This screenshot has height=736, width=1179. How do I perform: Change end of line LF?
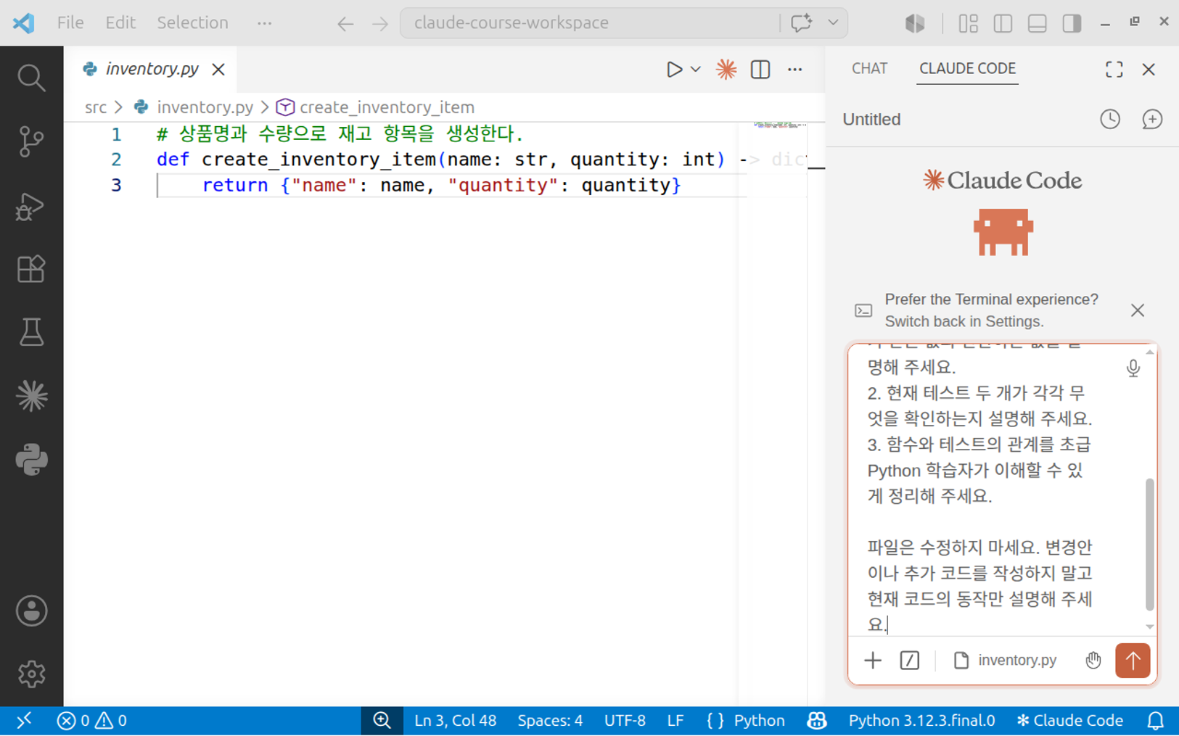tap(675, 721)
